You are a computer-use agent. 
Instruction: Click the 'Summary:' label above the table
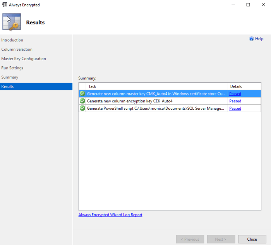pyautogui.click(x=87, y=78)
